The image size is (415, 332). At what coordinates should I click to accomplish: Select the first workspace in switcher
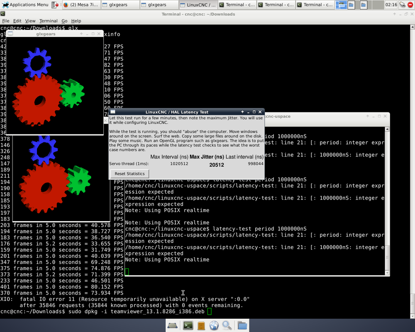(x=341, y=5)
